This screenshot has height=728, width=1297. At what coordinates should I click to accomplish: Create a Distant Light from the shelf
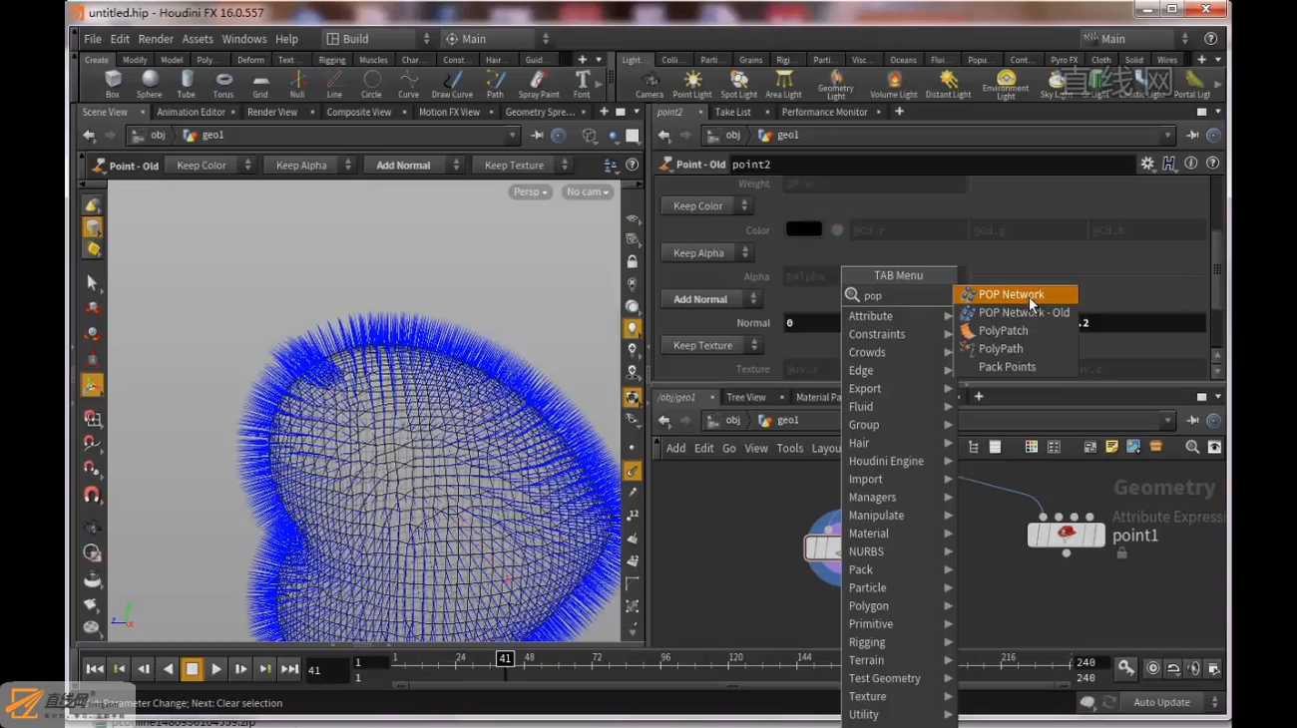click(948, 84)
